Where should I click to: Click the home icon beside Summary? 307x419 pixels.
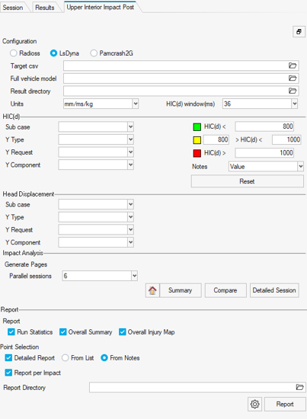152,290
